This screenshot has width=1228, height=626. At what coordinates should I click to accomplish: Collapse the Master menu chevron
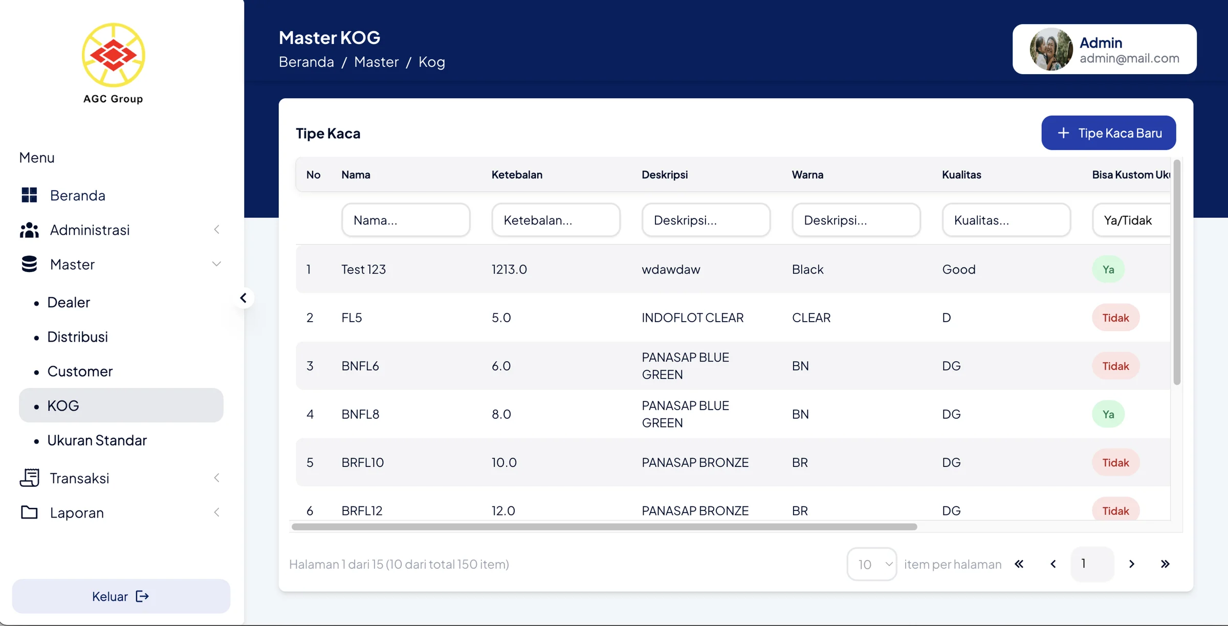coord(216,264)
